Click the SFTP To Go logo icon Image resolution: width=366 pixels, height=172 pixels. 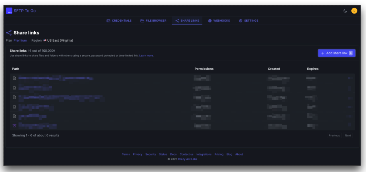pos(9,11)
